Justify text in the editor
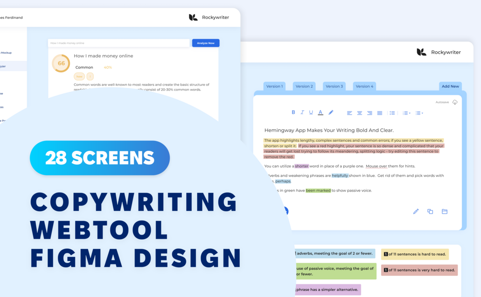The width and height of the screenshot is (481, 297). pos(380,113)
